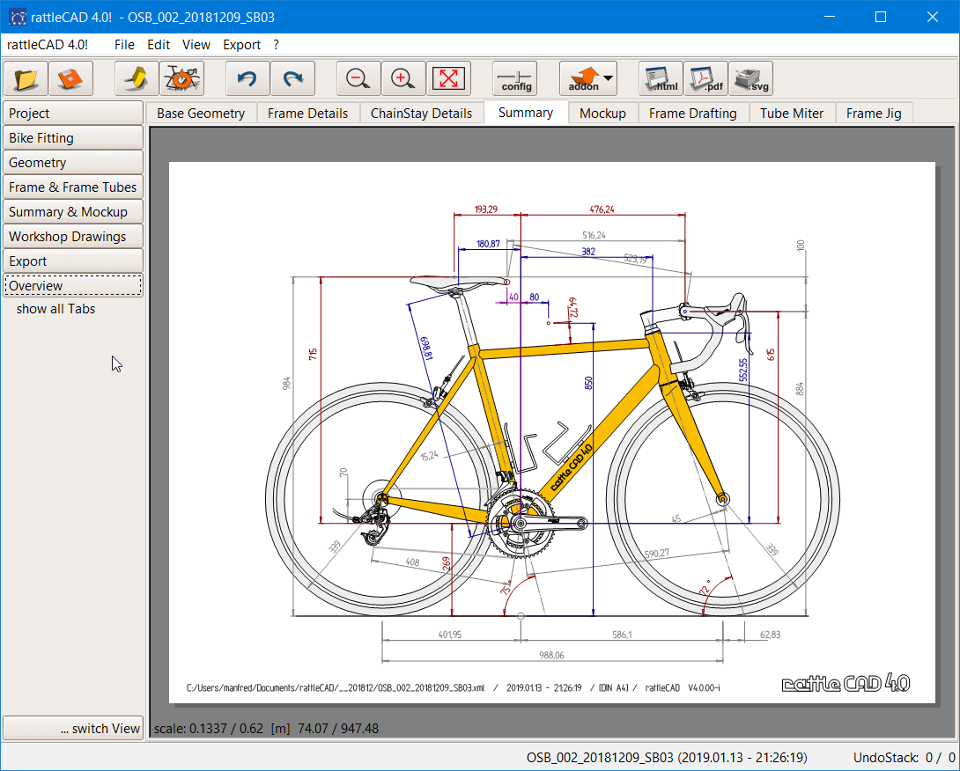
Task: Click the rattleCAD title bar app icon
Action: 17,17
